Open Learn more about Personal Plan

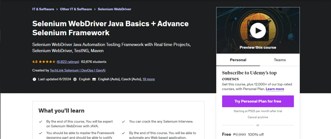click(275, 89)
